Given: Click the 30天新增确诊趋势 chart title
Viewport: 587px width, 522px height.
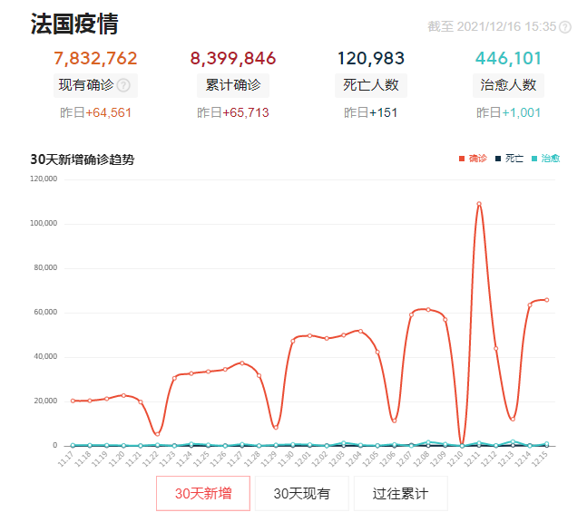Looking at the screenshot, I should tap(83, 159).
